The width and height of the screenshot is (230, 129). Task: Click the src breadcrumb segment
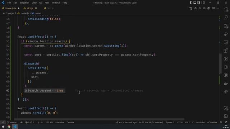[4, 13]
